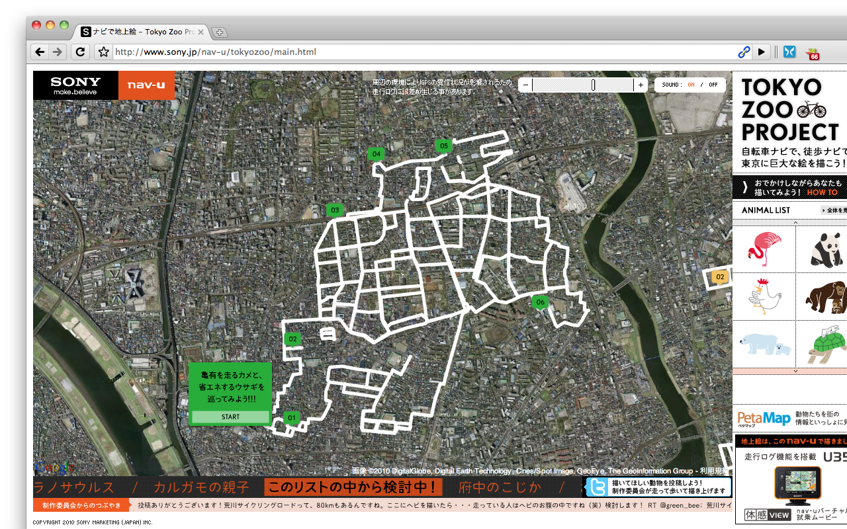Image resolution: width=847 pixels, height=529 pixels.
Task: Click the browser forward arrow button
Action: click(x=58, y=52)
